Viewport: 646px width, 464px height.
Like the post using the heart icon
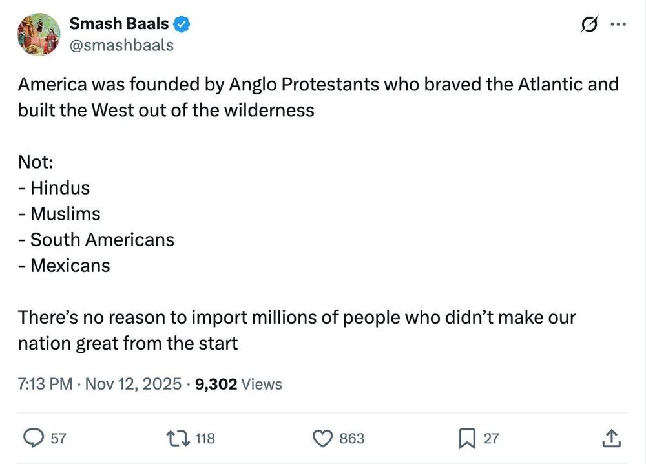[322, 438]
